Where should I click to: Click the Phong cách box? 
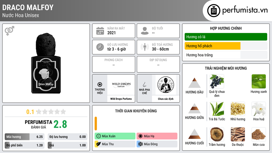click(114, 64)
